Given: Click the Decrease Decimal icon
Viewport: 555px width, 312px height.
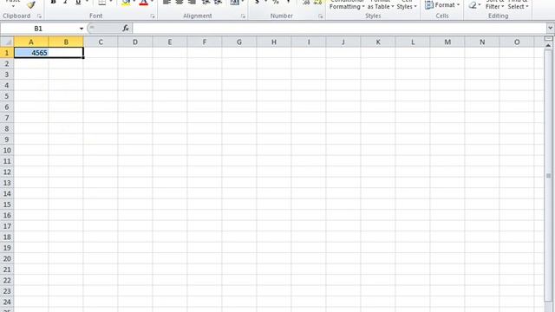Looking at the screenshot, I should tap(318, 3).
